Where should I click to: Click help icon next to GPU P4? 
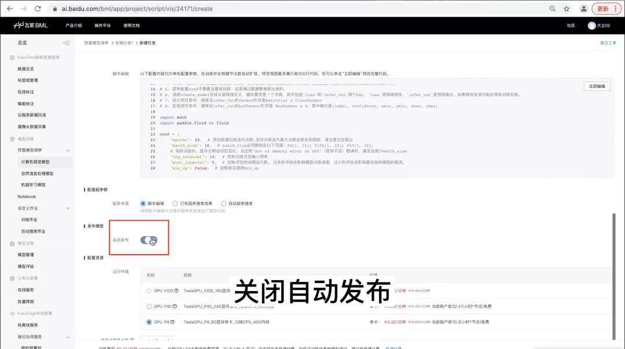click(172, 322)
